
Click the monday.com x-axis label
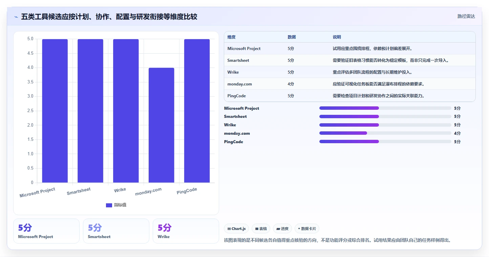(148, 191)
